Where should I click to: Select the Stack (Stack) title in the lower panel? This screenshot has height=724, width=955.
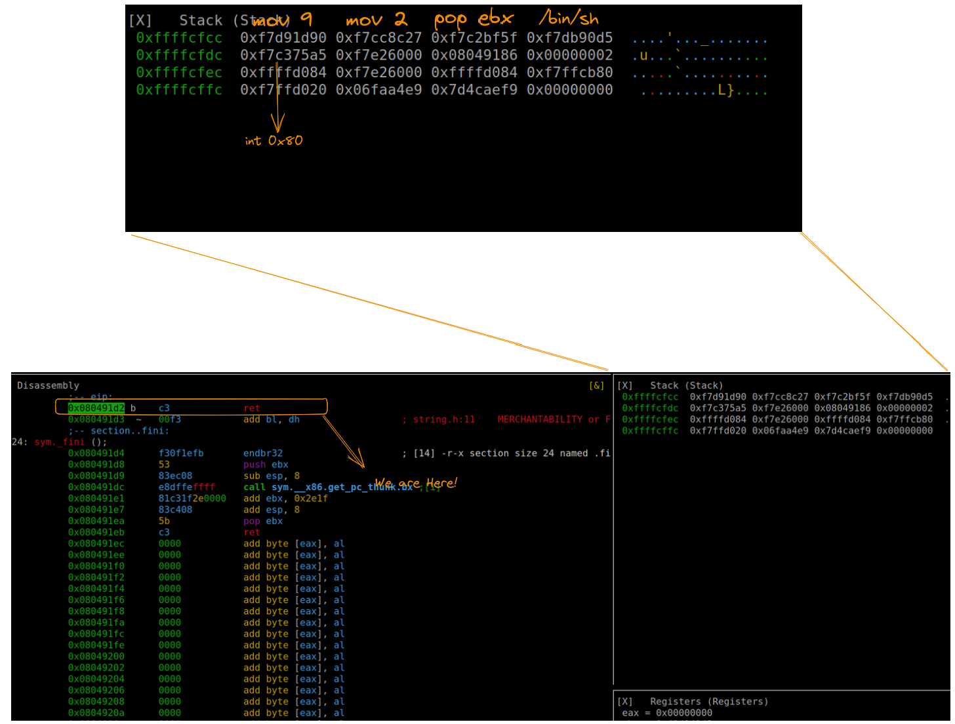click(686, 386)
